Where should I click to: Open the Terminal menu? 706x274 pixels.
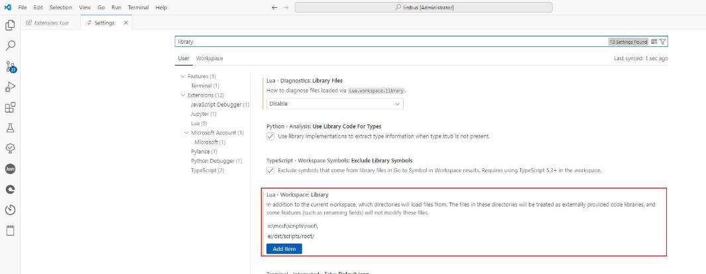tap(138, 7)
